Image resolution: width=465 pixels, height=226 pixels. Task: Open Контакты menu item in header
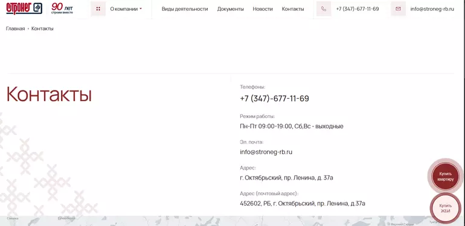coord(293,9)
